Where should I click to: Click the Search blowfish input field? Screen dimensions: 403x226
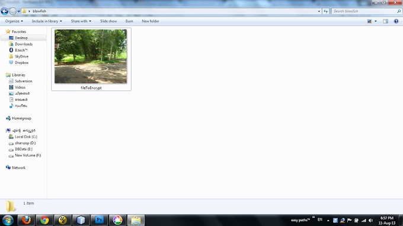click(x=364, y=11)
